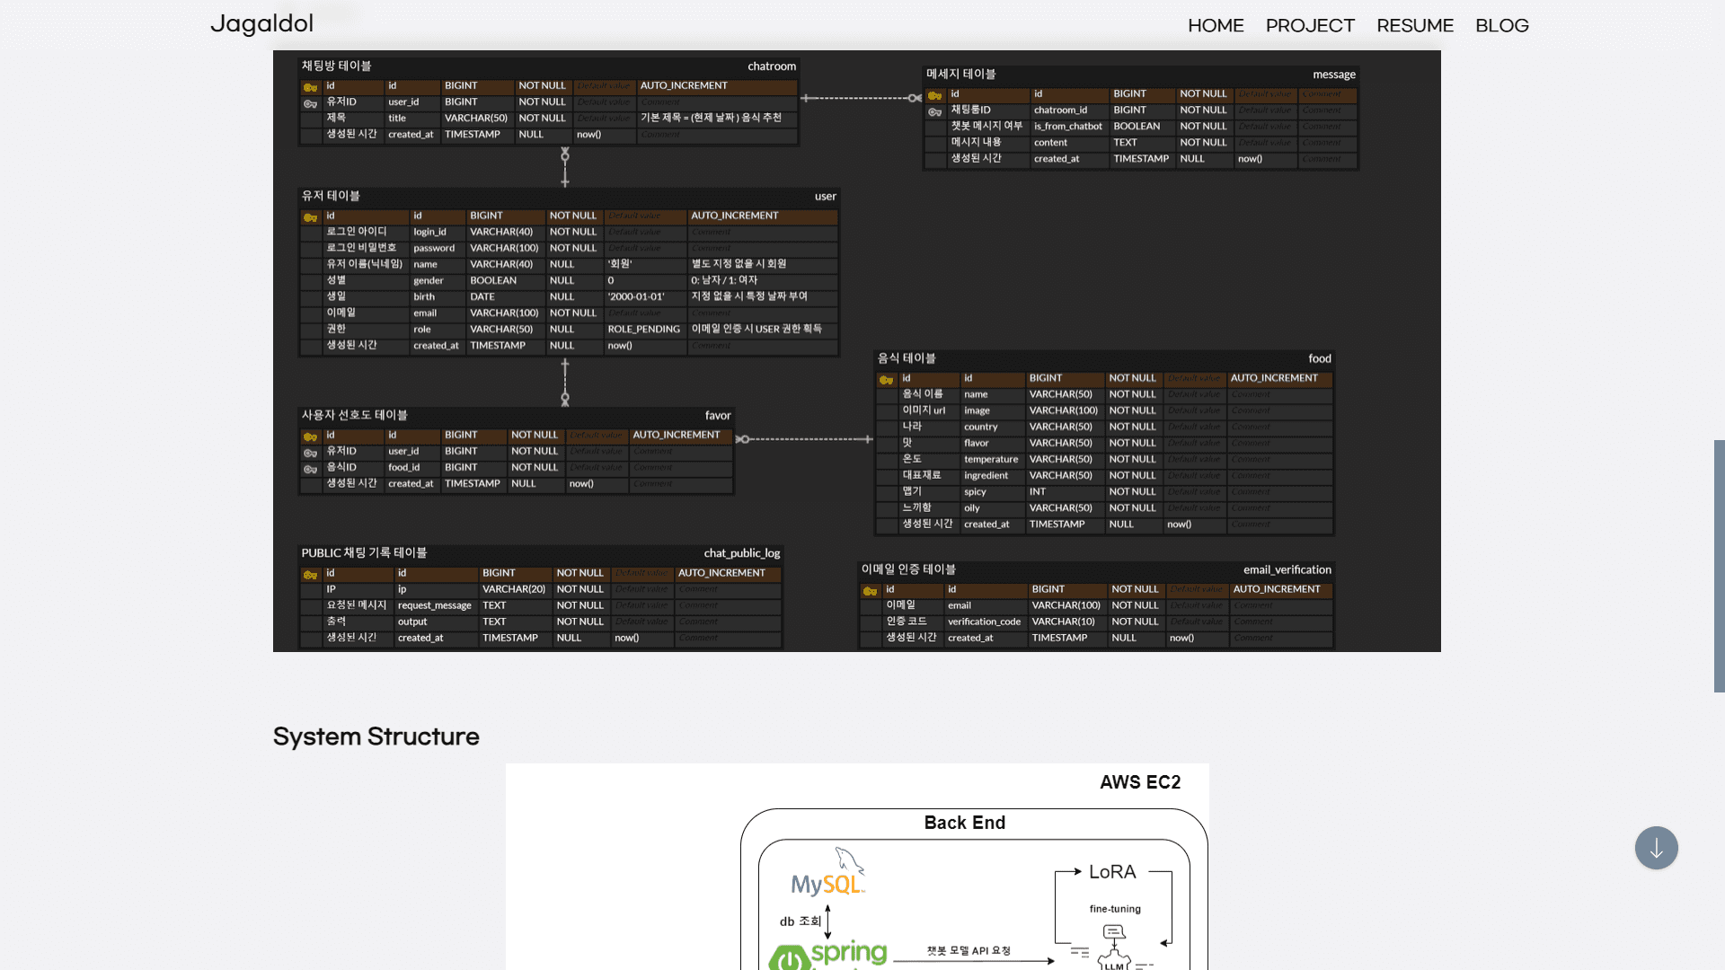Go to the PROJECT section
The height and width of the screenshot is (970, 1725).
pos(1310,26)
